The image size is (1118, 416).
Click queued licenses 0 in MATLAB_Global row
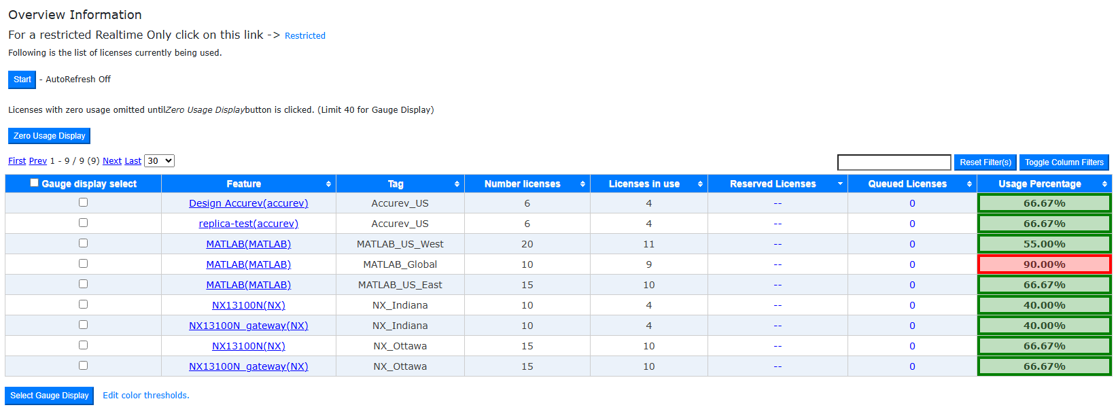[912, 264]
